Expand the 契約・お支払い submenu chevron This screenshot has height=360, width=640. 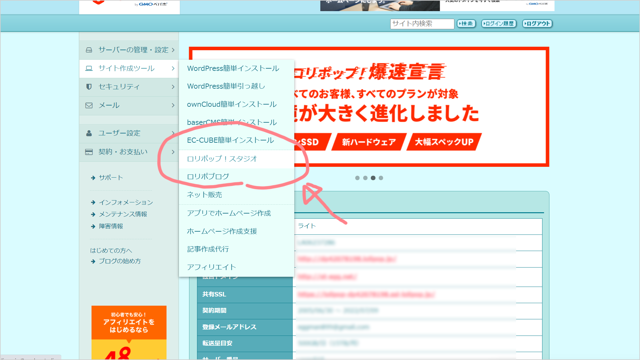pos(173,152)
